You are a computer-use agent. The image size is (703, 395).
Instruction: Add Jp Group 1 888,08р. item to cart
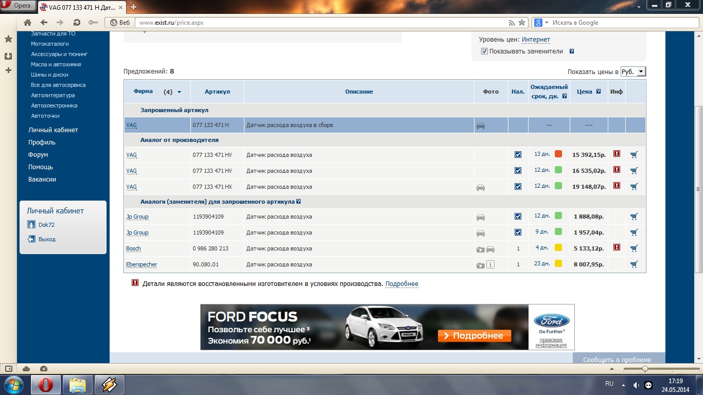point(634,217)
